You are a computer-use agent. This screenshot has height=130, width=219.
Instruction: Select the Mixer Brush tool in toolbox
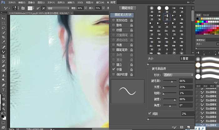click(x=3, y=52)
